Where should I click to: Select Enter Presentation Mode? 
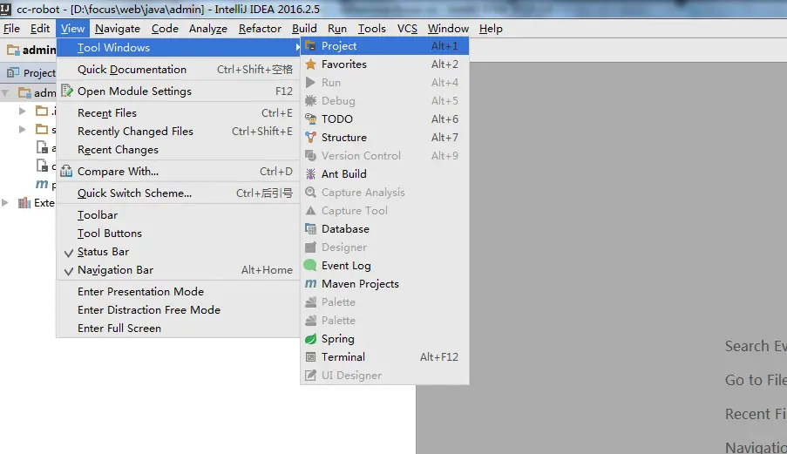(178, 291)
